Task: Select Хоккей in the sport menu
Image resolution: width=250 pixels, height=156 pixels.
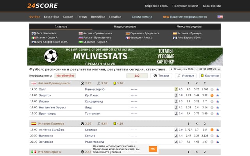Action: tap(68, 17)
